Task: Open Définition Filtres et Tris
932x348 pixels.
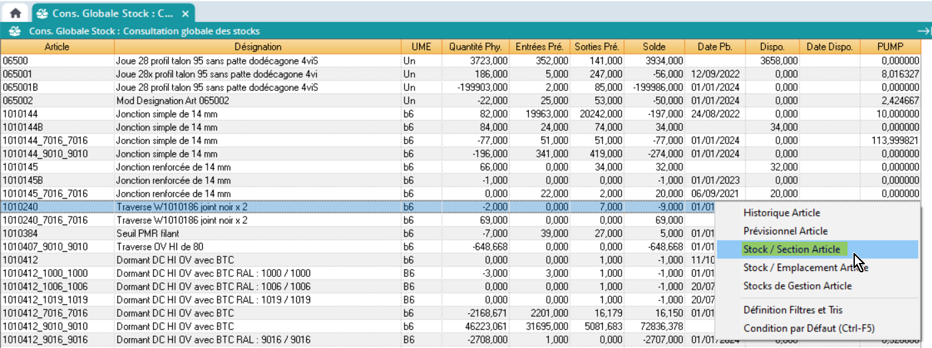Action: pos(793,310)
